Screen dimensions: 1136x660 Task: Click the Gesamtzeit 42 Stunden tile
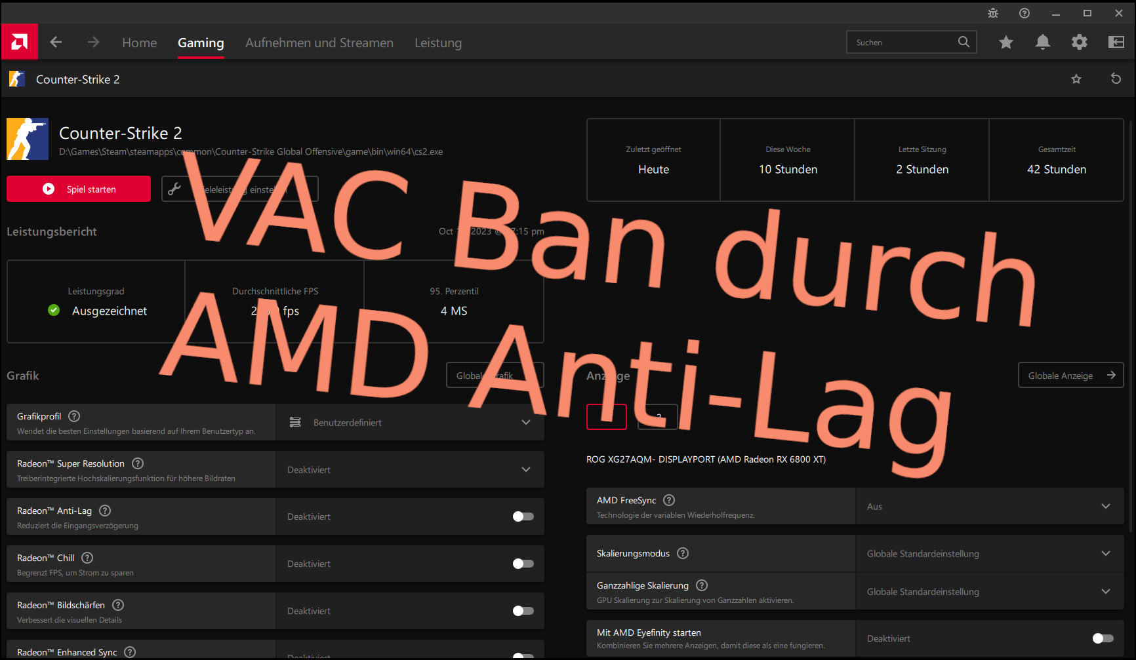point(1057,160)
